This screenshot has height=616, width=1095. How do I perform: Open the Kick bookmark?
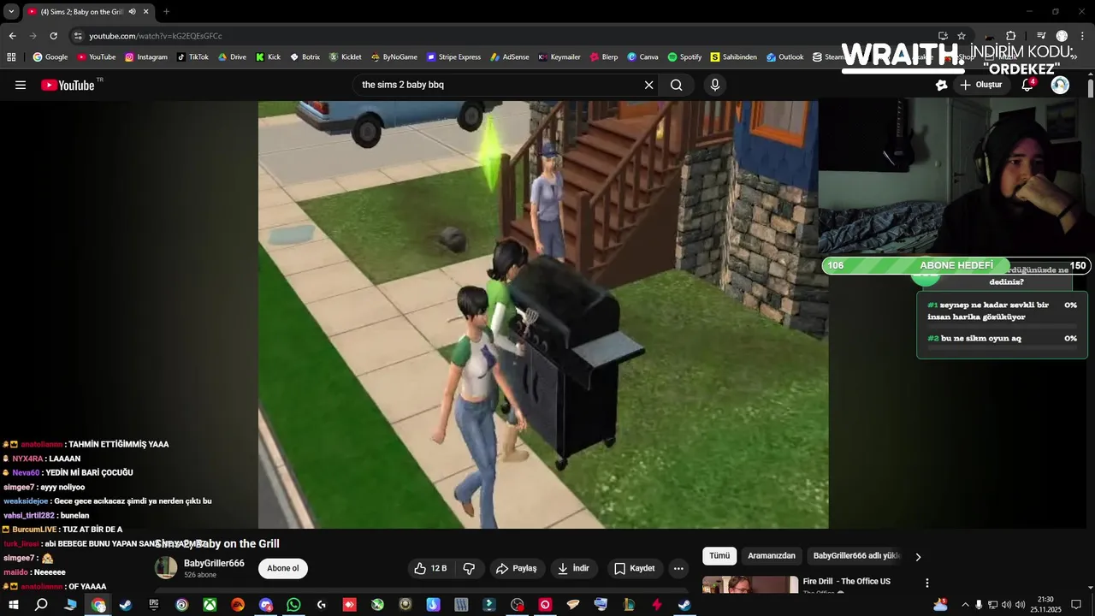(268, 57)
